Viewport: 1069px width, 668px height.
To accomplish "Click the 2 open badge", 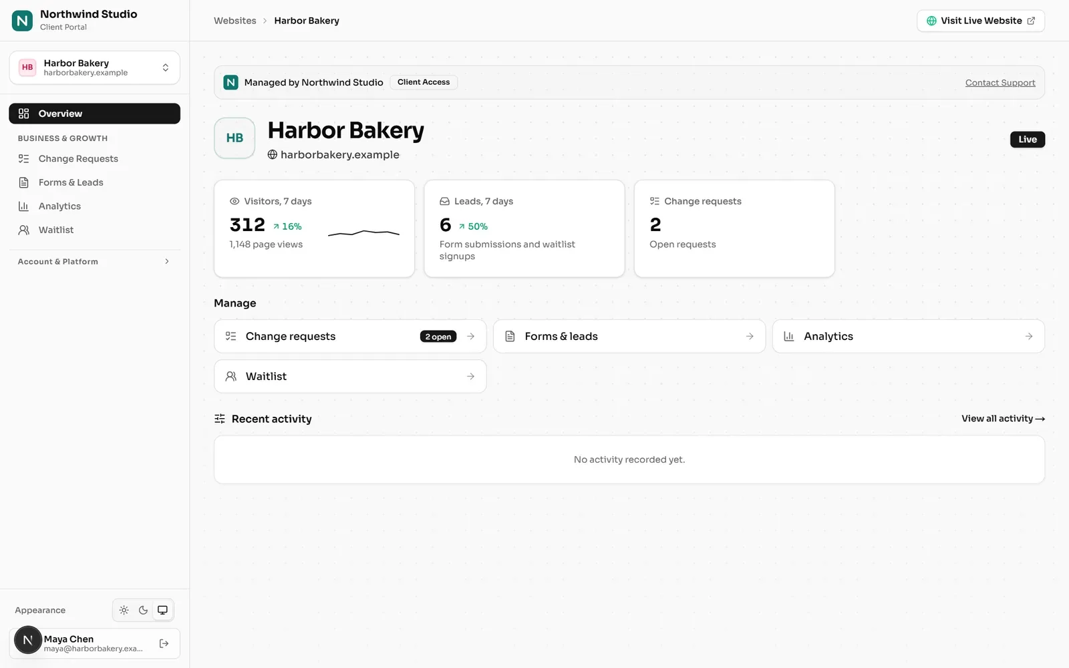I will [438, 337].
